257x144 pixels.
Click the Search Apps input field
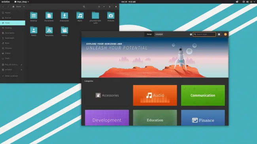click(204, 34)
